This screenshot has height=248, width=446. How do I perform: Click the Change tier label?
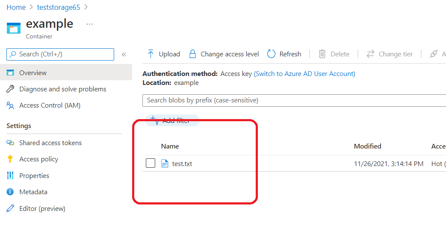[396, 54]
